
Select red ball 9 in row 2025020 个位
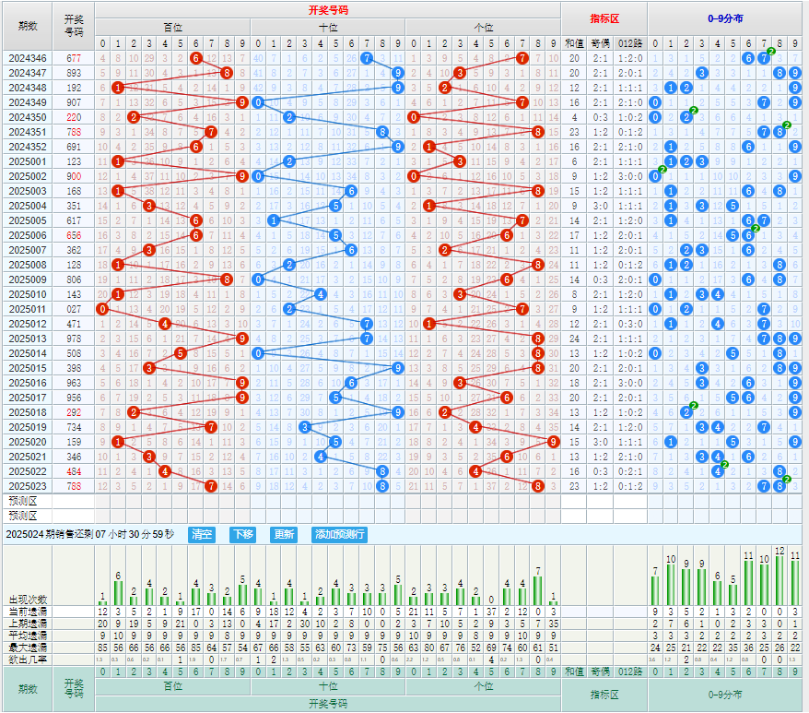click(553, 442)
